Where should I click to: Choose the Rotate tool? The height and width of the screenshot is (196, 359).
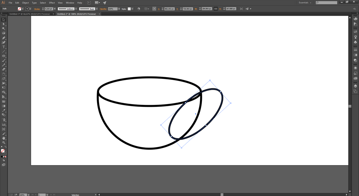(4, 74)
